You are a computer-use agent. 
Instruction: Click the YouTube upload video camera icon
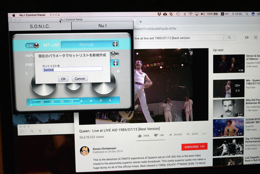tap(247, 37)
